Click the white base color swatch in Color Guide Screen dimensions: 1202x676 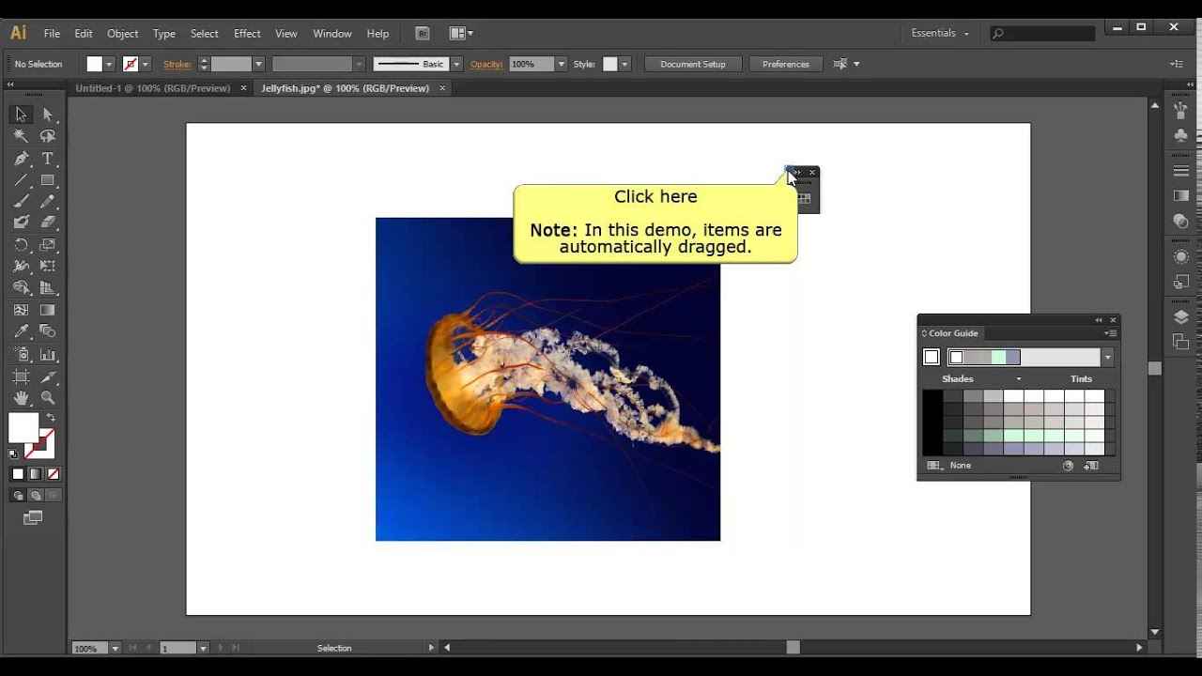(x=932, y=357)
